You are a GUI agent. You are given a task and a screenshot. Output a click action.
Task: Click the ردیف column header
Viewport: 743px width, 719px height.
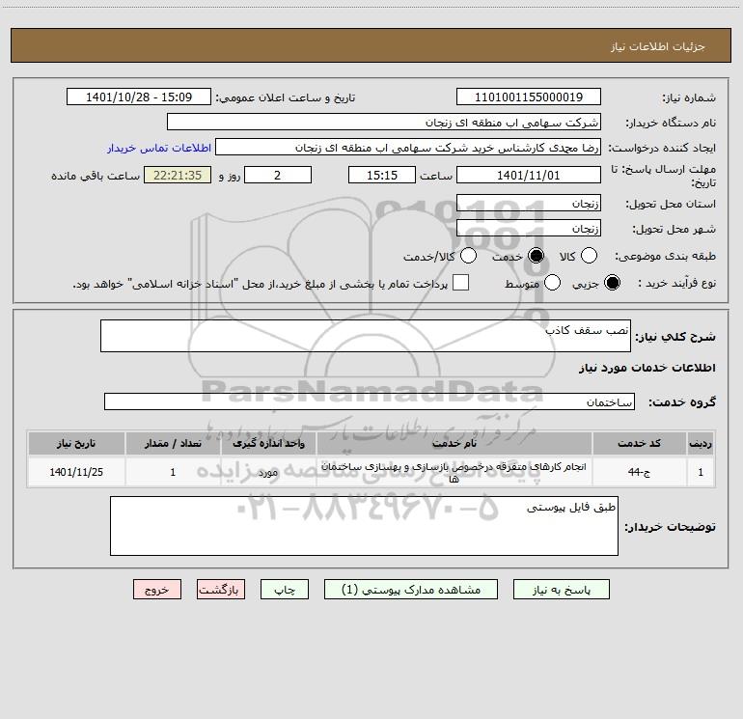coord(701,443)
